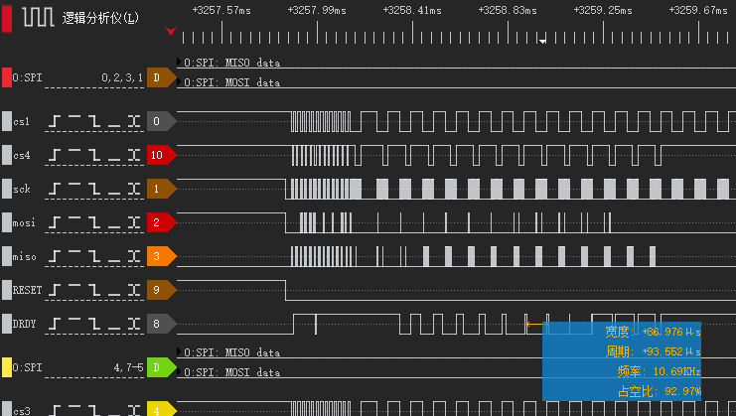Click the channel index tag 9 for RESET
The image size is (736, 416).
tap(162, 290)
